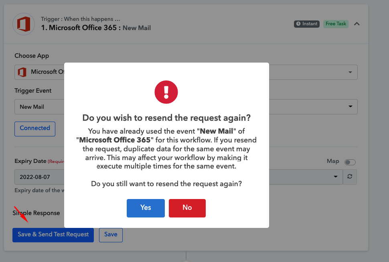This screenshot has height=262, width=389.
Task: Open the Trigger Event dropdown arrow
Action: (350, 106)
